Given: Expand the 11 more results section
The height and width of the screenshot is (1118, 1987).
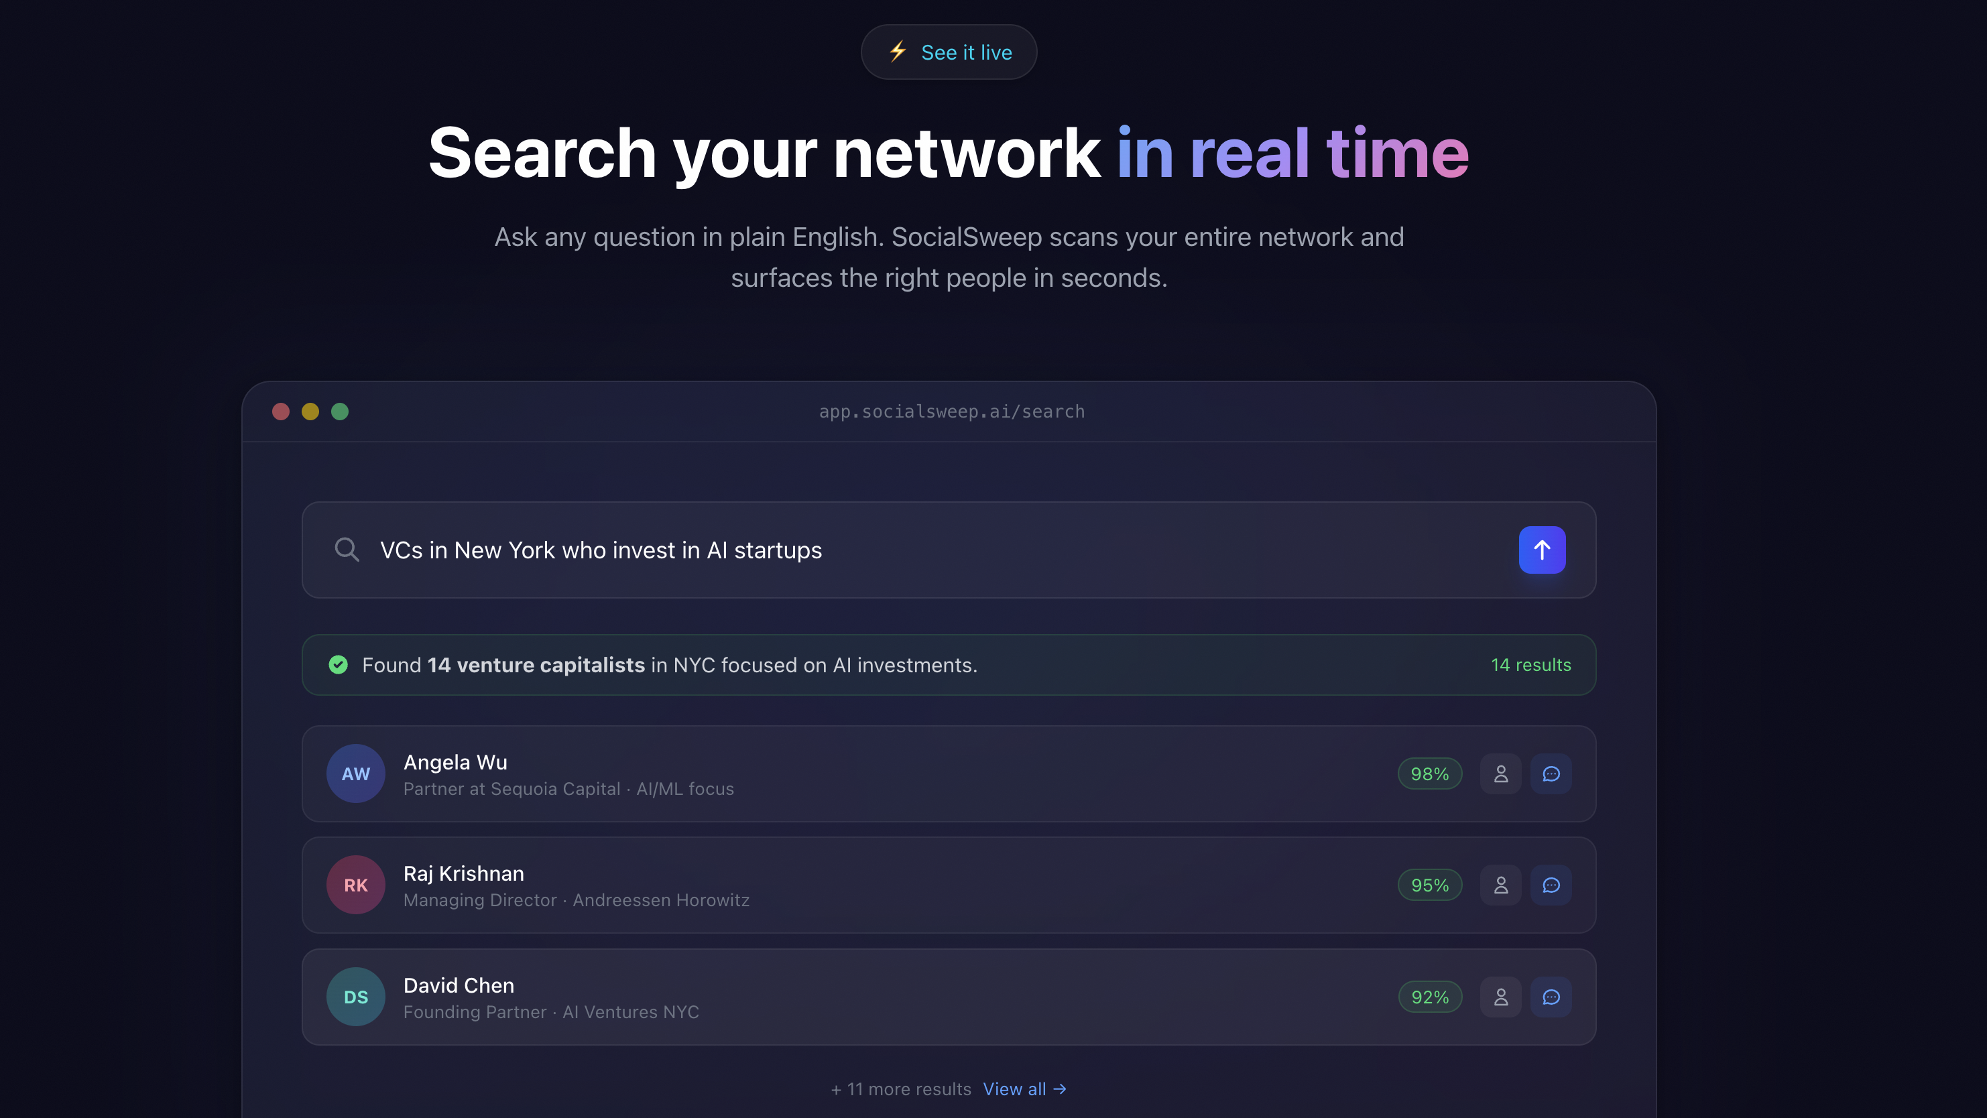Looking at the screenshot, I should tap(901, 1089).
